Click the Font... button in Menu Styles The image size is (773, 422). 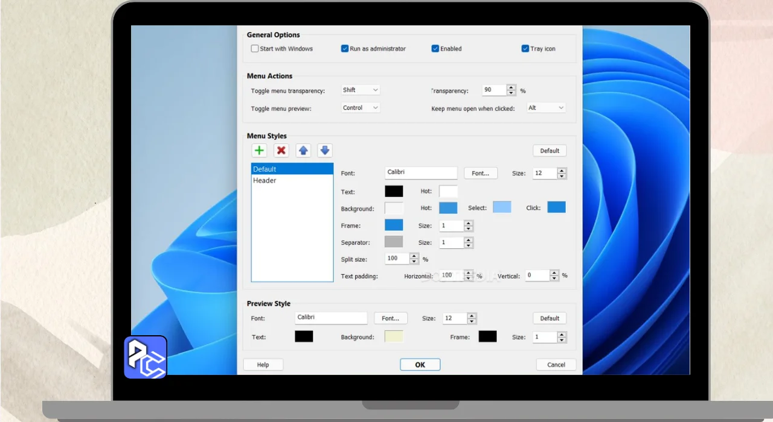point(480,173)
